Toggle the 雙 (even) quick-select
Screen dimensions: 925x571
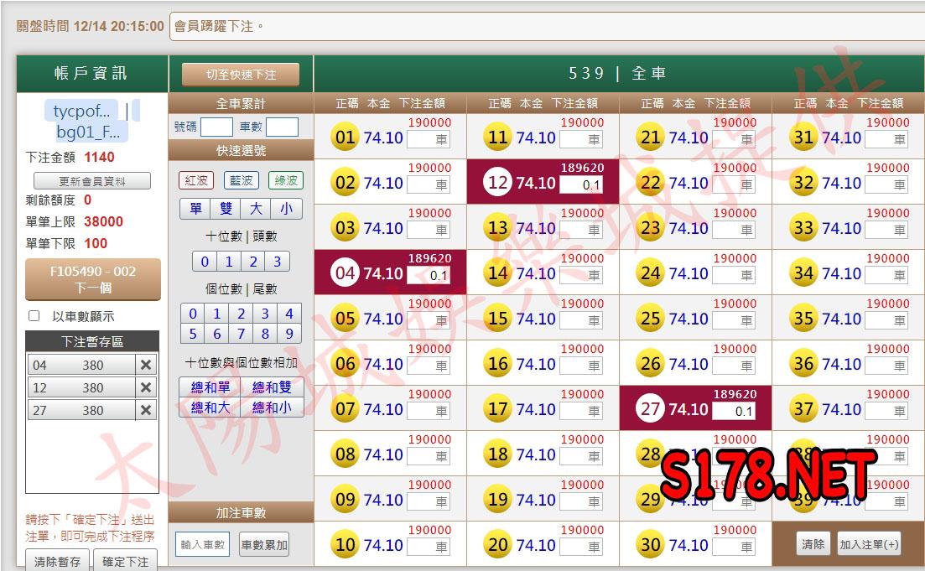[x=226, y=209]
